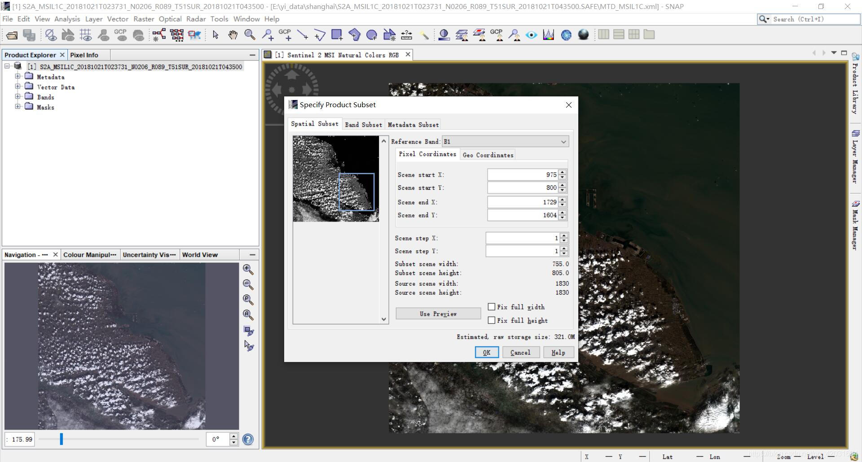Image resolution: width=862 pixels, height=462 pixels.
Task: Click the subset preview thumbnail image
Action: click(336, 179)
